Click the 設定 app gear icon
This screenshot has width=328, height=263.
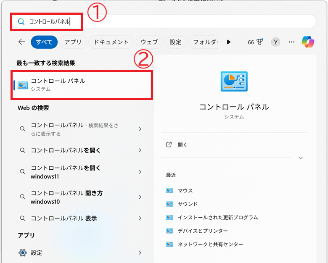23,252
